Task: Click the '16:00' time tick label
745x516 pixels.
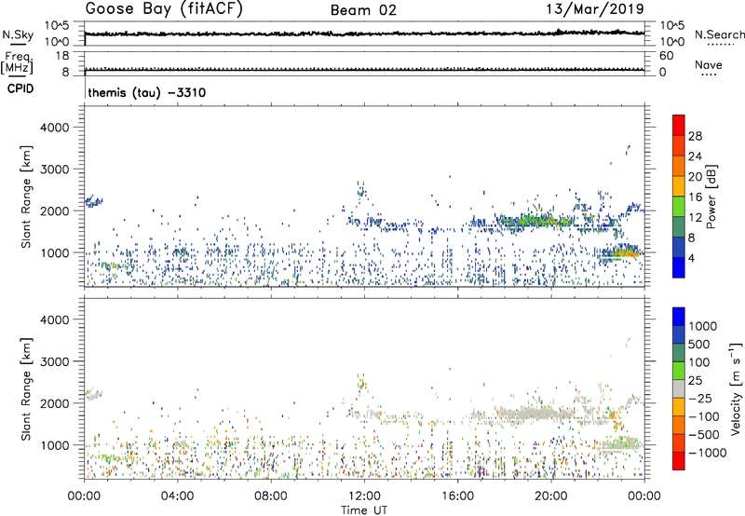Action: [457, 496]
